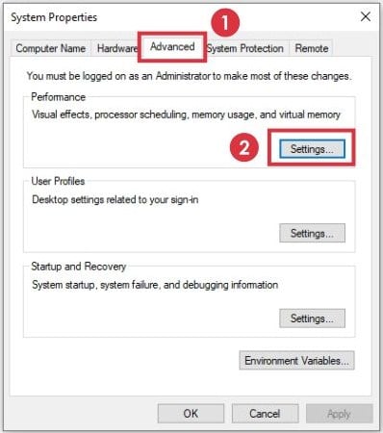
Task: Click the User Profiles group label
Action: click(x=58, y=181)
